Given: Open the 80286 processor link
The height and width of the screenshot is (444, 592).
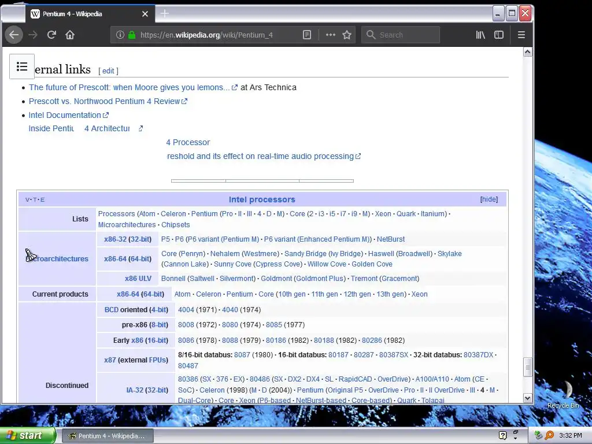Looking at the screenshot, I should click(372, 340).
